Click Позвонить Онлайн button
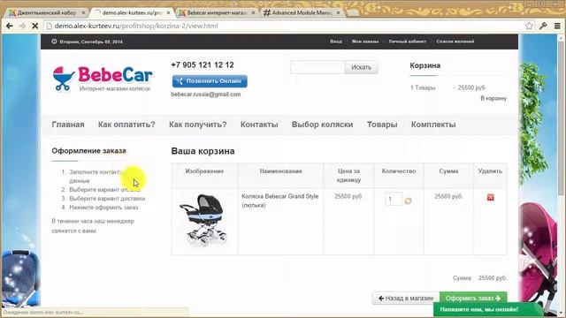 (210, 81)
